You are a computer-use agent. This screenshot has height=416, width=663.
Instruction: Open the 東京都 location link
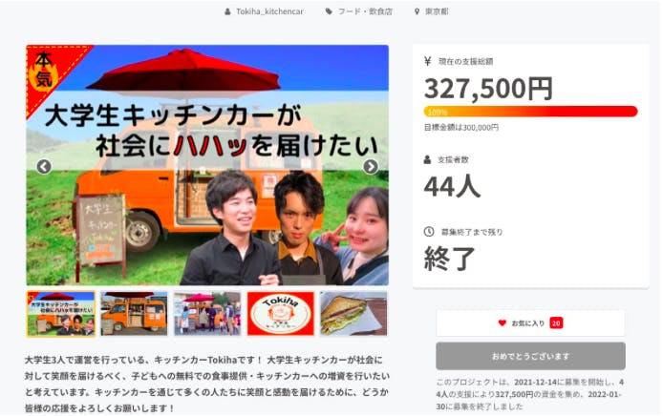437,11
